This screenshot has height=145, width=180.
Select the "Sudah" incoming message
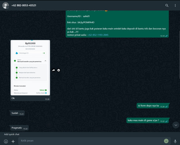[18, 113]
